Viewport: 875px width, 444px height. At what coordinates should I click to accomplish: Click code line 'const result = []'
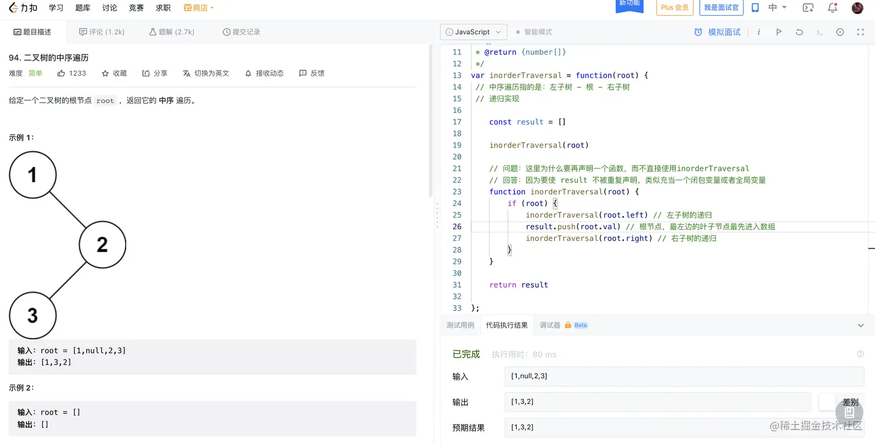click(x=527, y=122)
